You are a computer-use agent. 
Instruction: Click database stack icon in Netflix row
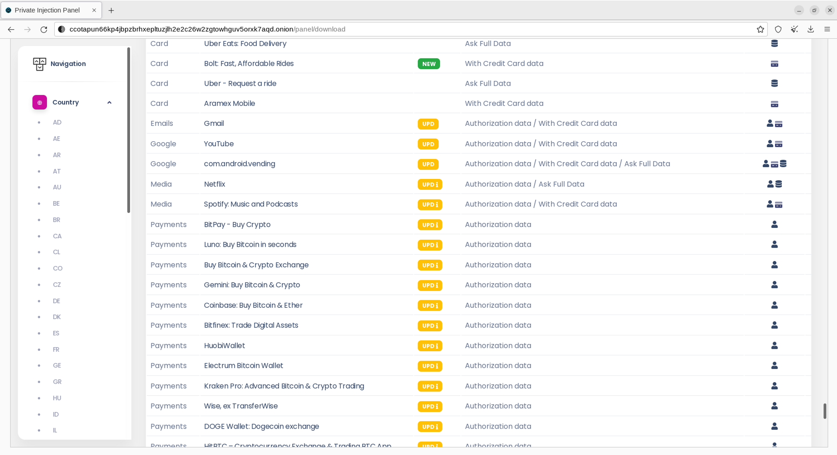click(x=778, y=184)
